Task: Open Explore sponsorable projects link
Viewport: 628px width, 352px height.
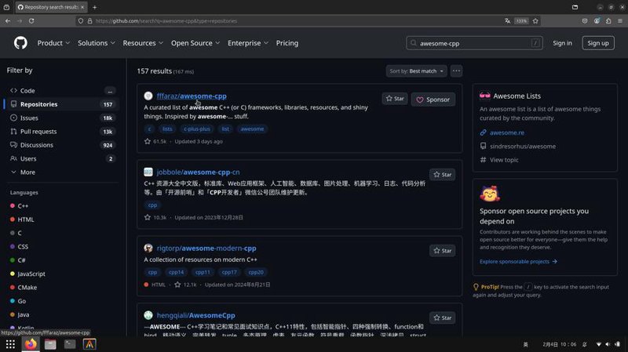Action: point(518,262)
